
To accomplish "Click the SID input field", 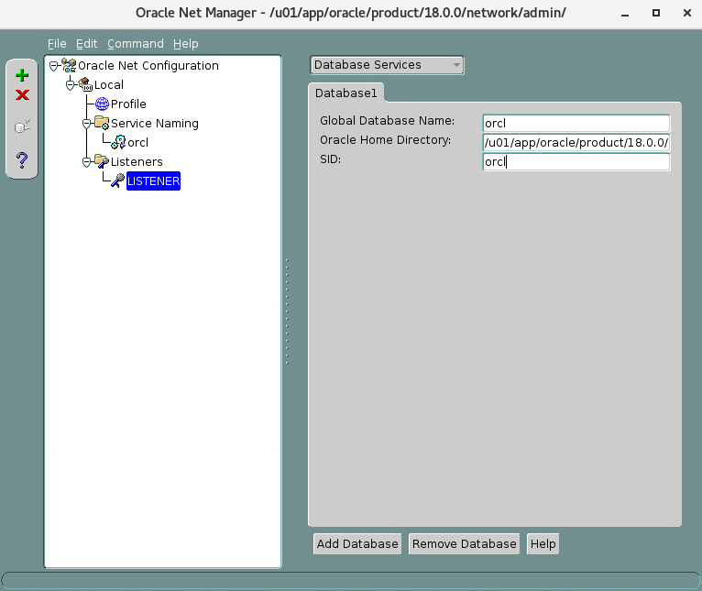I will [x=576, y=161].
